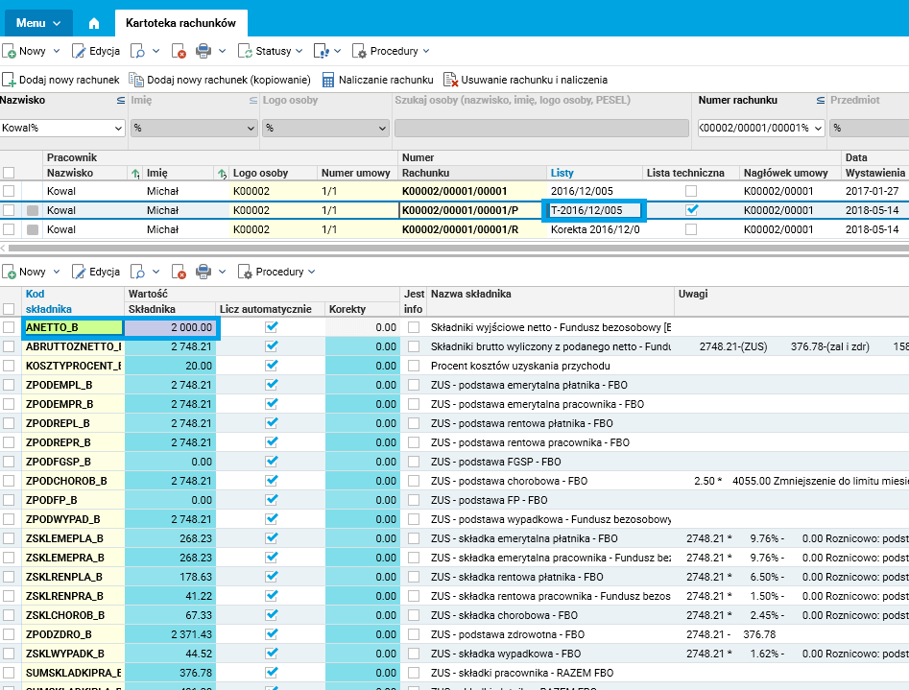Screen dimensions: 909x690
Task: Click Dodaj nowy rachunek (kopiowanie) icon
Action: 136,80
